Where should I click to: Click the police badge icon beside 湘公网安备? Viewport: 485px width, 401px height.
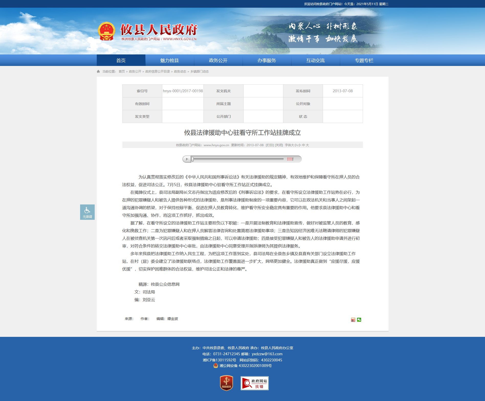pyautogui.click(x=215, y=365)
